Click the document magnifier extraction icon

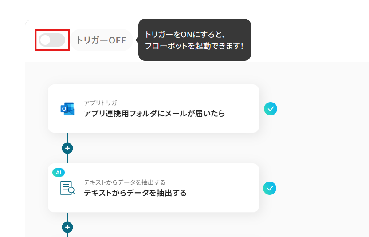(67, 188)
